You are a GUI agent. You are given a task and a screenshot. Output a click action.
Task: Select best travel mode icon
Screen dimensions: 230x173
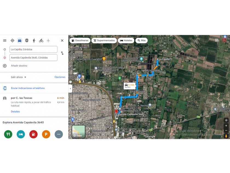pyautogui.click(x=13, y=40)
